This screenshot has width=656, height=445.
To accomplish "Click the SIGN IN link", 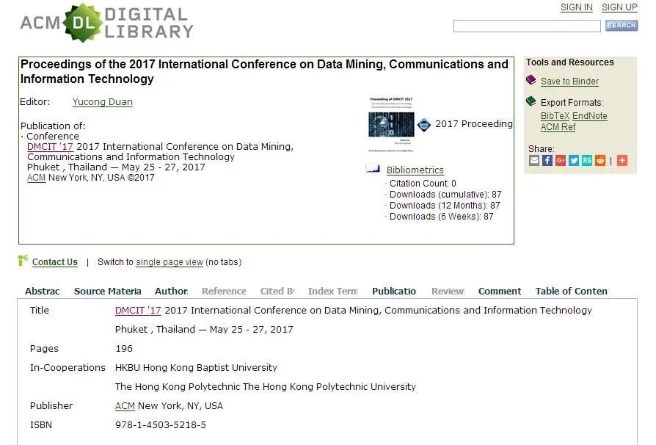I will coord(577,7).
